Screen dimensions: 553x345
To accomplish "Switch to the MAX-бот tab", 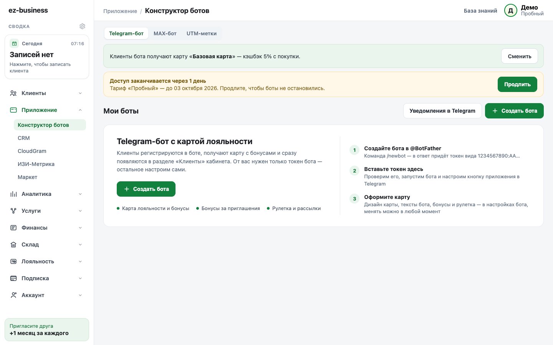I will point(165,33).
